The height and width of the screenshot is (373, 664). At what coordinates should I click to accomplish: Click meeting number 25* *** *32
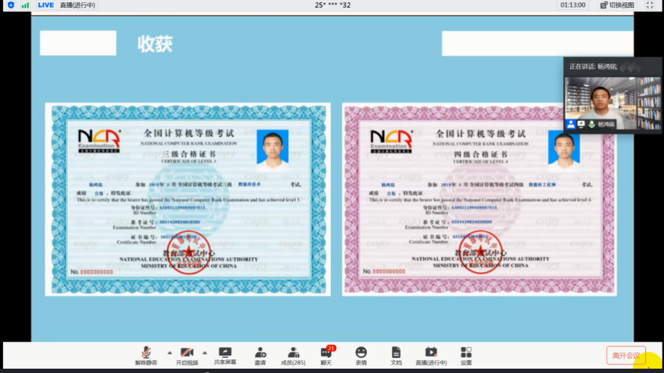332,5
